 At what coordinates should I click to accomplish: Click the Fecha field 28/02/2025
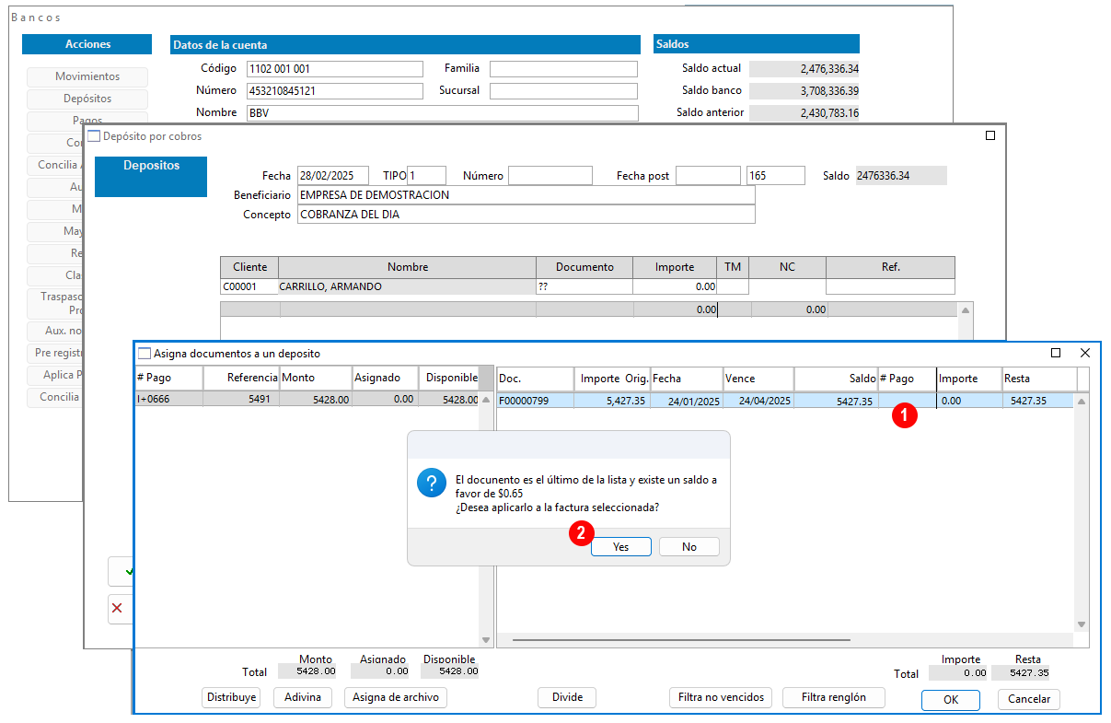(x=332, y=175)
